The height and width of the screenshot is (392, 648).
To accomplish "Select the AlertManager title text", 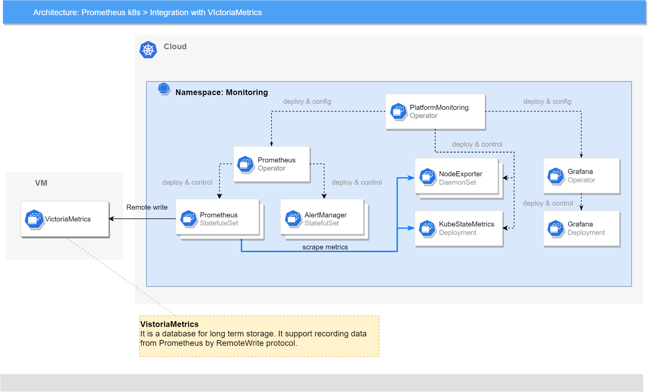I will [x=325, y=215].
